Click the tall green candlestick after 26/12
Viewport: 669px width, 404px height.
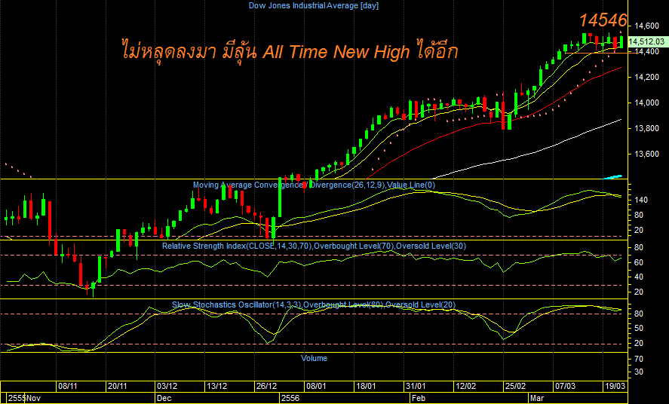pyautogui.click(x=280, y=197)
